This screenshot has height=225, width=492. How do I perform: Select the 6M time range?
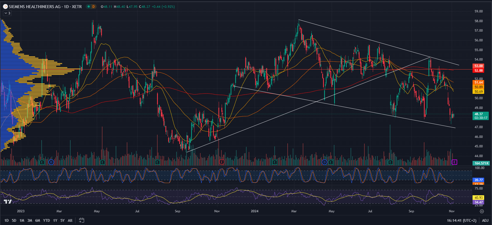click(38, 220)
